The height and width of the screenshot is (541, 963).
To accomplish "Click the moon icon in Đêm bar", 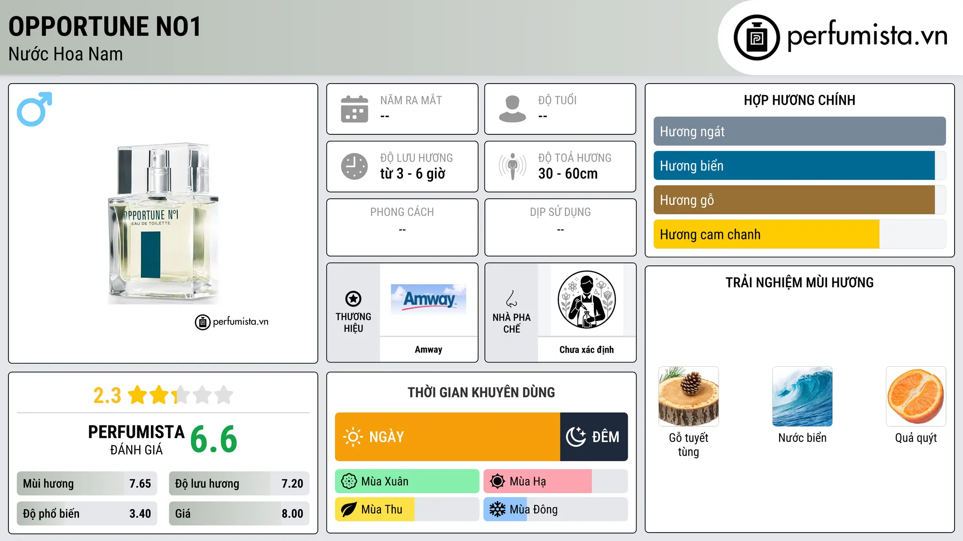I will click(x=576, y=437).
